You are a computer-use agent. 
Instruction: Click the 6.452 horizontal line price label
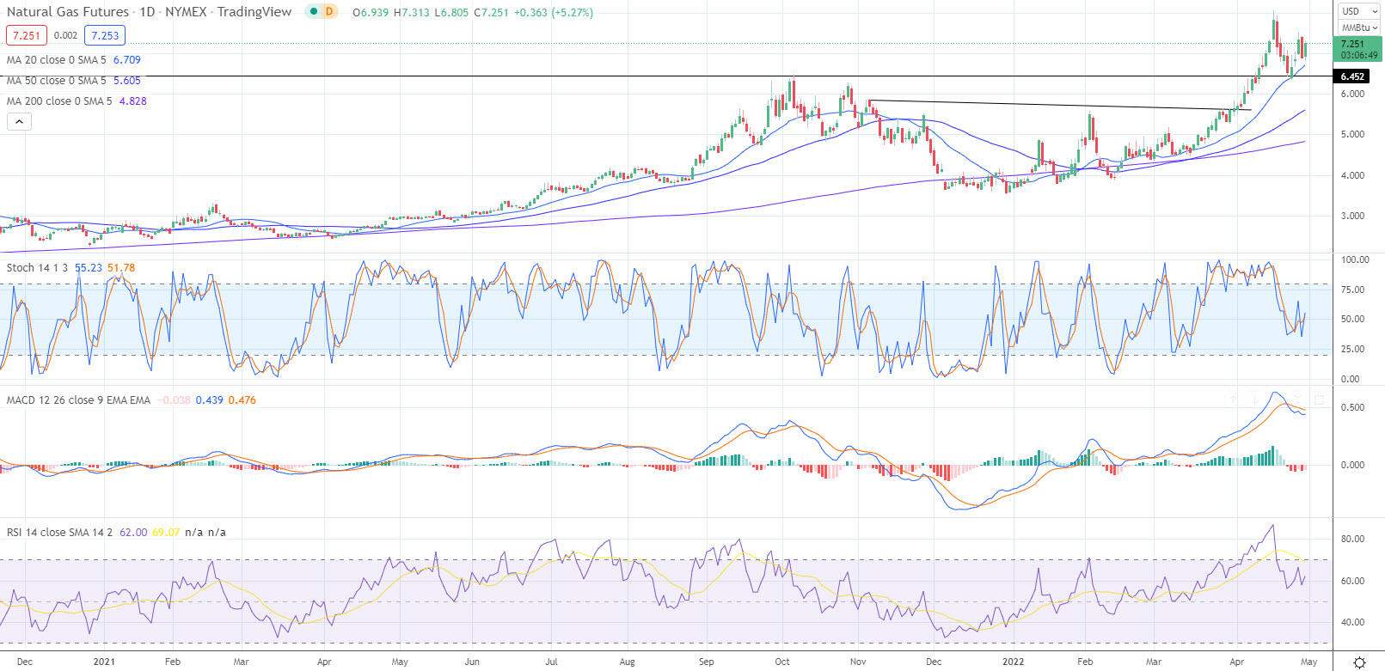1351,76
